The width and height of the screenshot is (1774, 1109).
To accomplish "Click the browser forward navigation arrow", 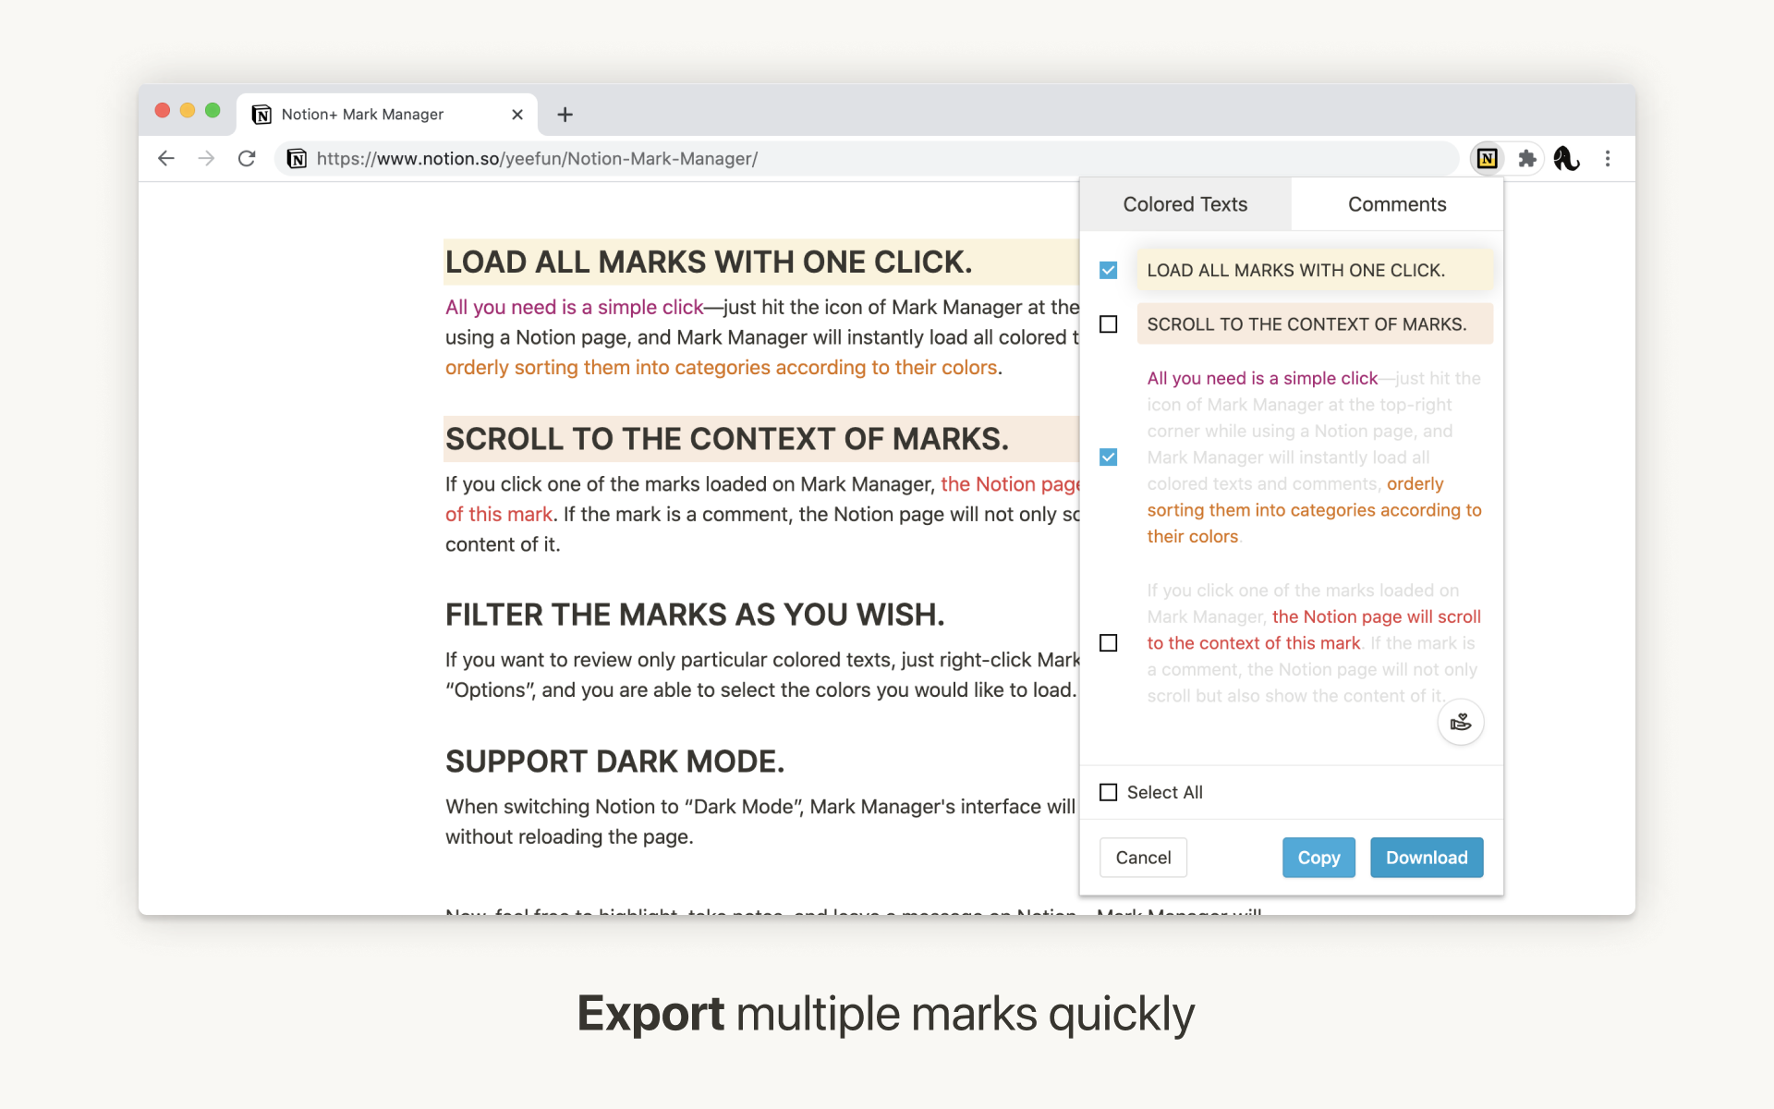I will point(207,158).
